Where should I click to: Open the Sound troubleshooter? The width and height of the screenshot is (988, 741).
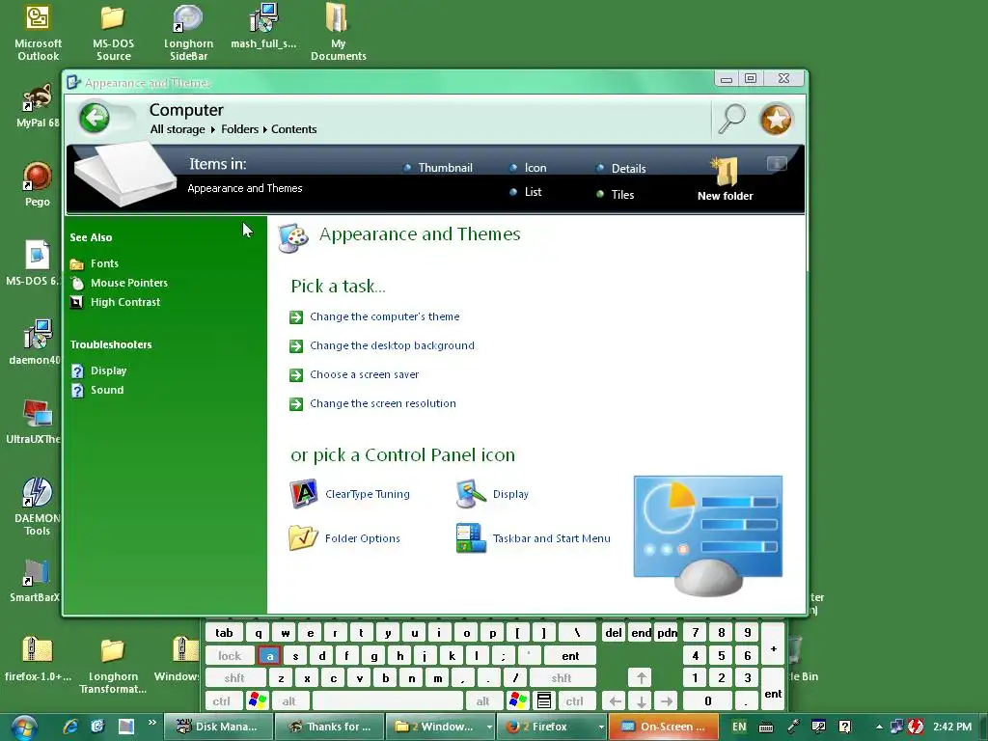click(97, 390)
